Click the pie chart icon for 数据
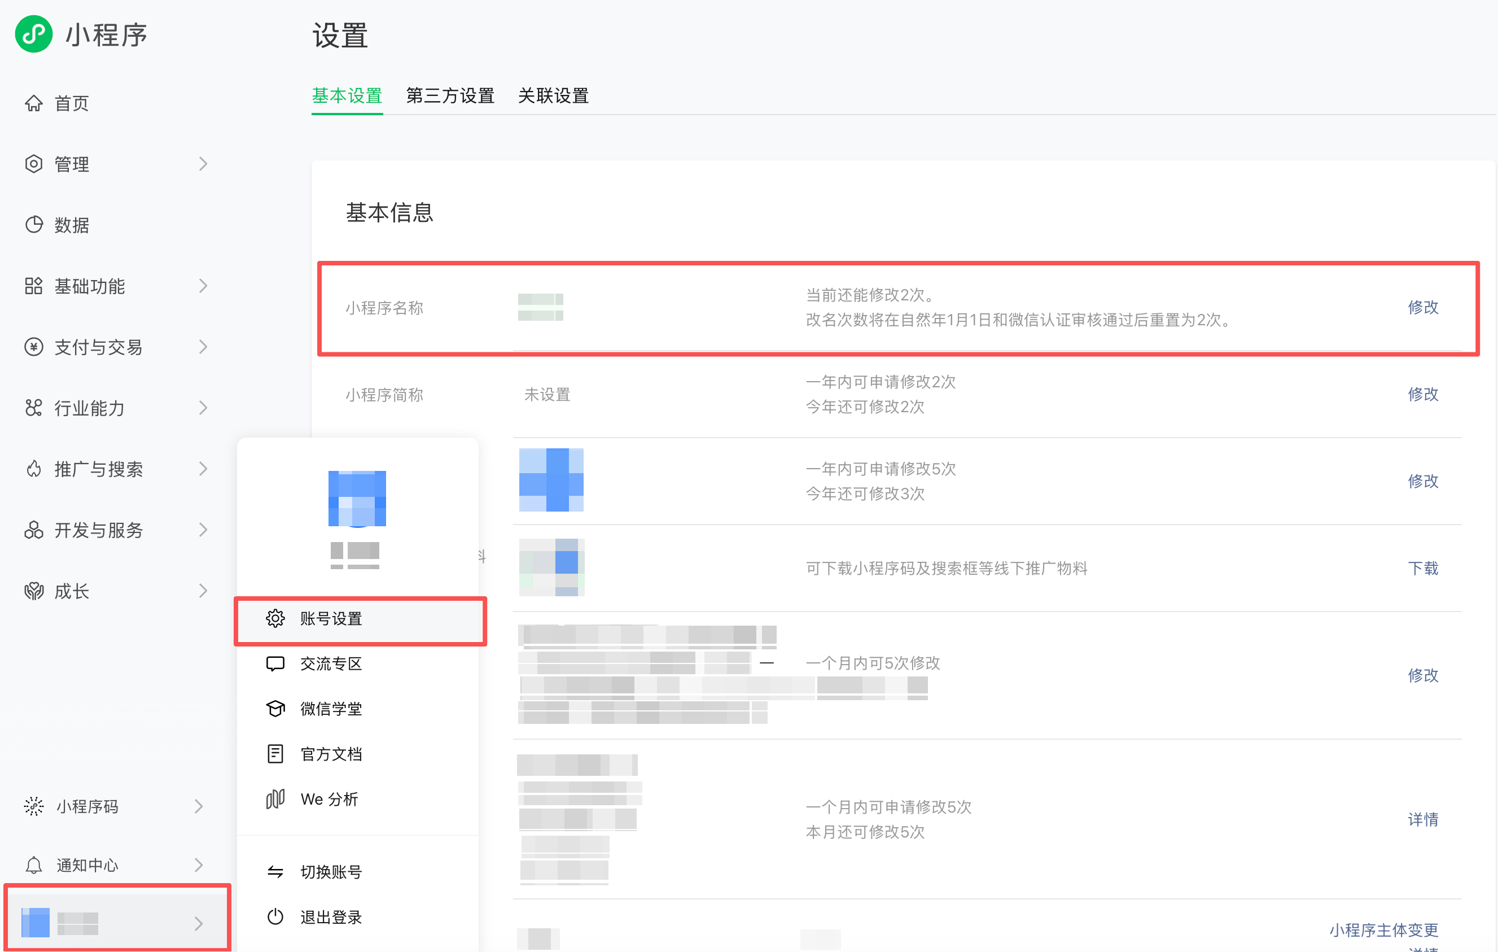 point(34,225)
